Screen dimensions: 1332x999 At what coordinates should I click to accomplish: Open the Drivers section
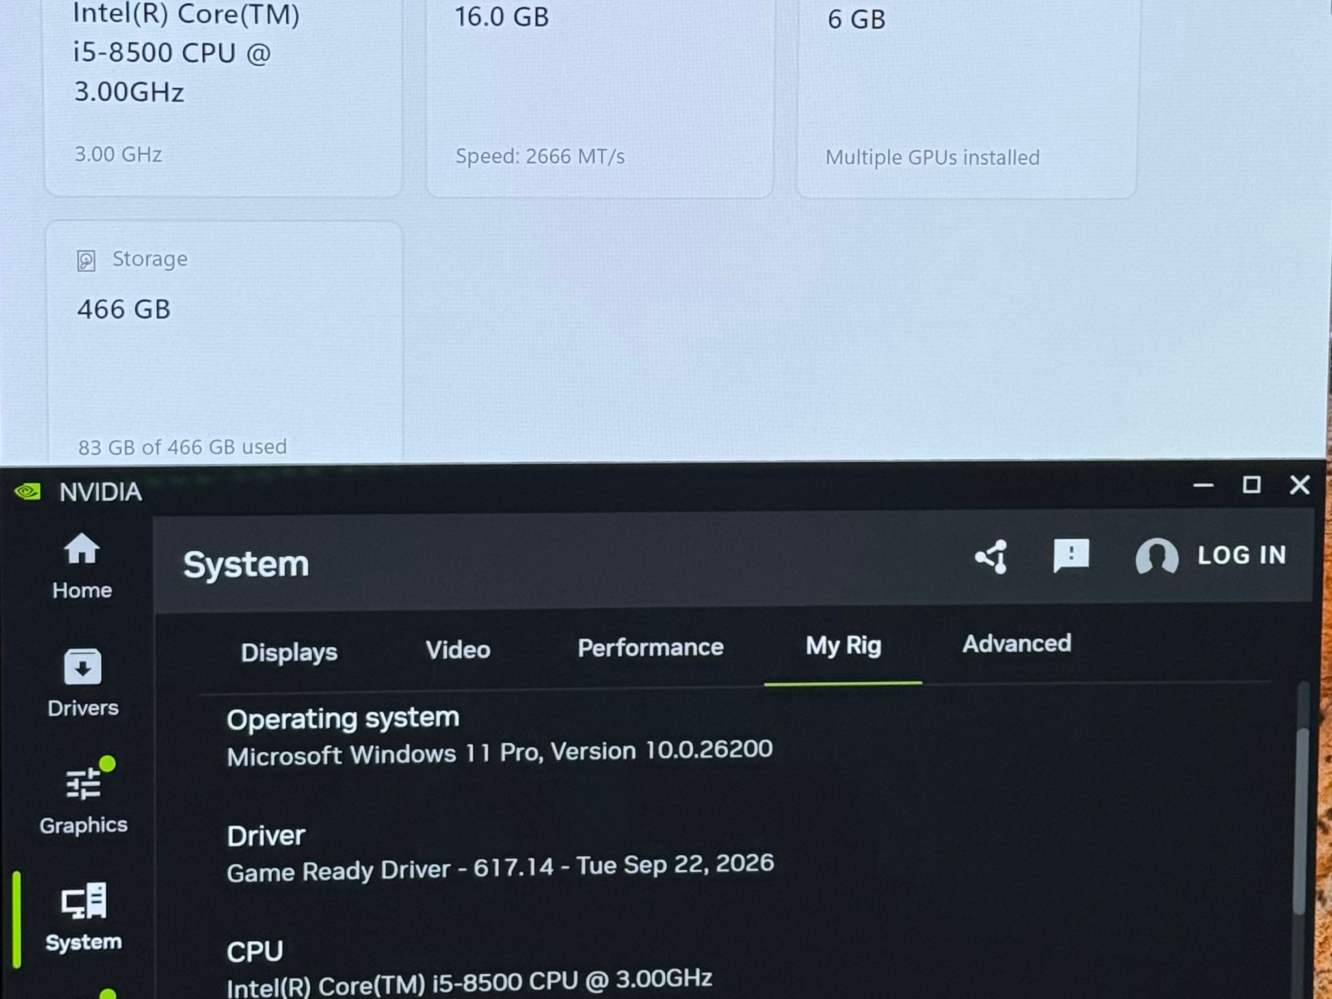pyautogui.click(x=83, y=682)
